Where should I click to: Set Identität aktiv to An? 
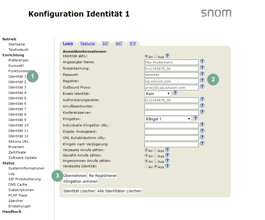146,56
